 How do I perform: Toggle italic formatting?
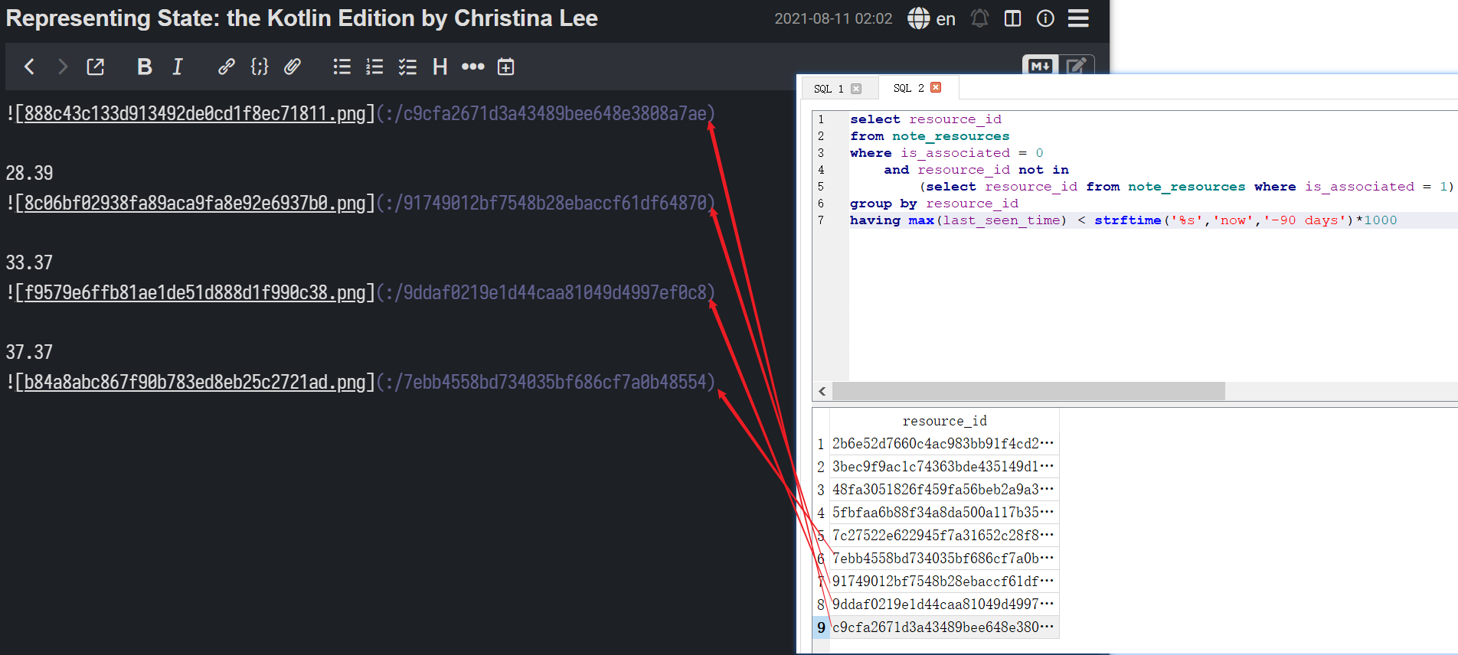[178, 67]
